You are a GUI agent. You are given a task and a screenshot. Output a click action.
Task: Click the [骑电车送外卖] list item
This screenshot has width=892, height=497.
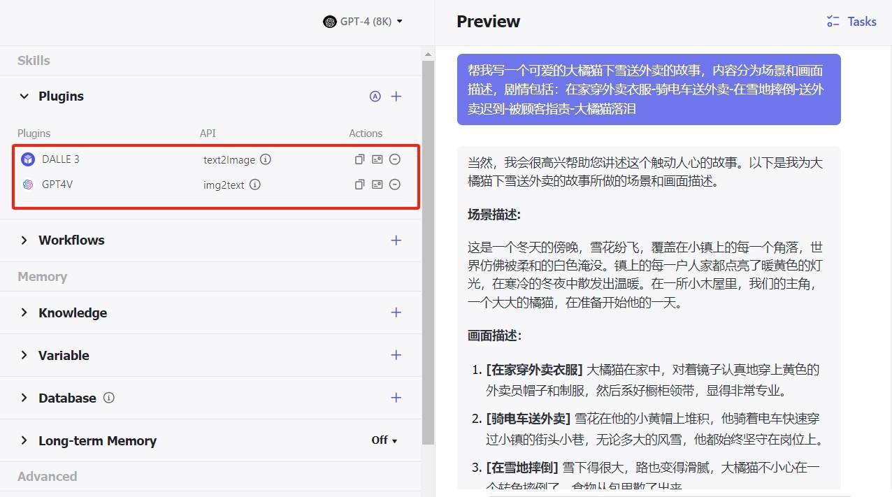(x=654, y=429)
